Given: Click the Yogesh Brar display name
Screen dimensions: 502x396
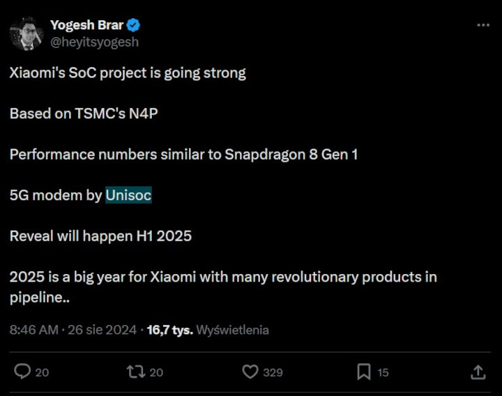Looking at the screenshot, I should [86, 26].
